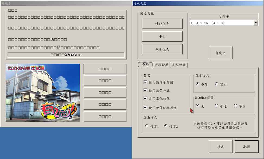This screenshot has width=264, height=159.
Task: Click the 游戏设置 window title bar
Action: click(198, 3)
